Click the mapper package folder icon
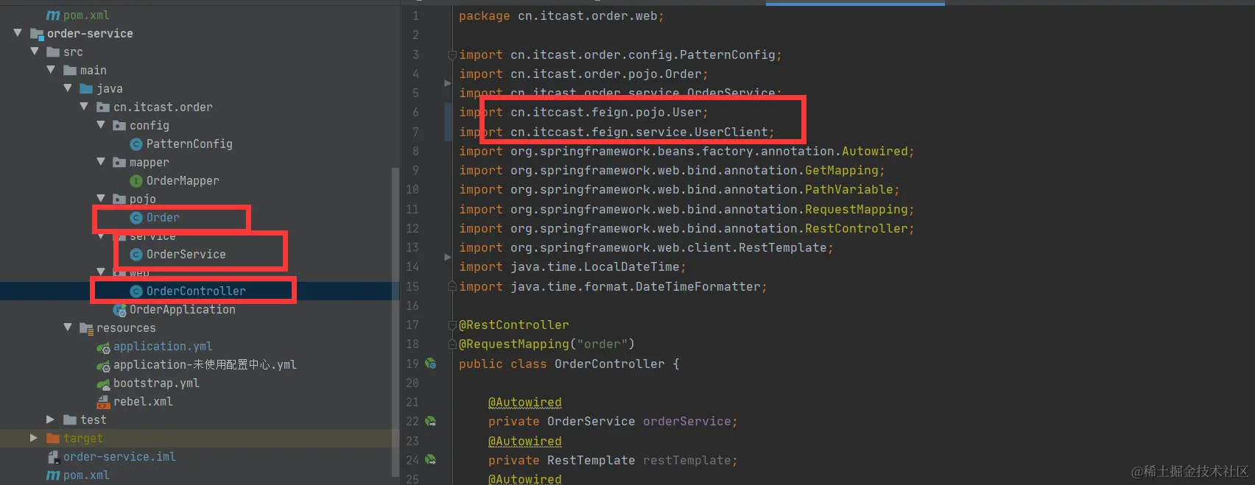The width and height of the screenshot is (1255, 485). (x=119, y=163)
